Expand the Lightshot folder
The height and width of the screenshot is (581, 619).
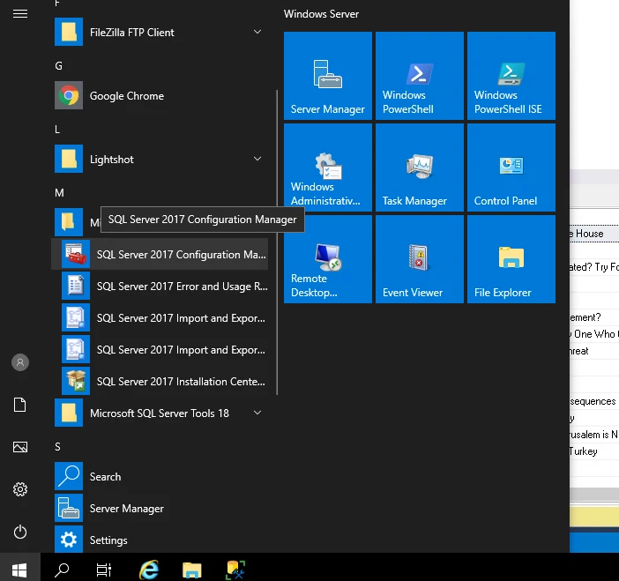(x=160, y=159)
